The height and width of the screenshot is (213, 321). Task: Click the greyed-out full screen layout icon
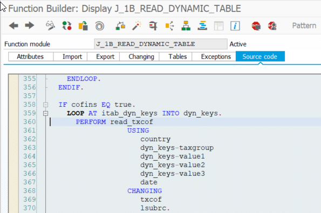point(218,26)
